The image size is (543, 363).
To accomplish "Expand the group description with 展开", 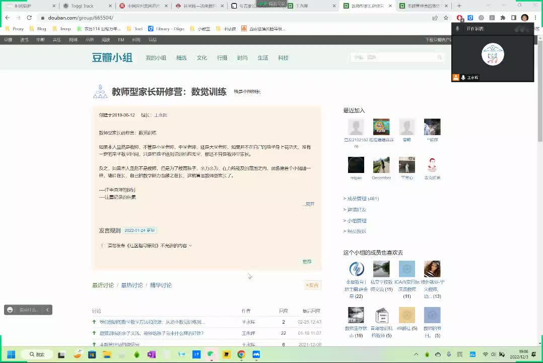I will [310, 204].
